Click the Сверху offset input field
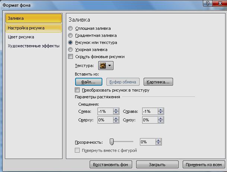This screenshot has height=172, width=227. point(105,120)
